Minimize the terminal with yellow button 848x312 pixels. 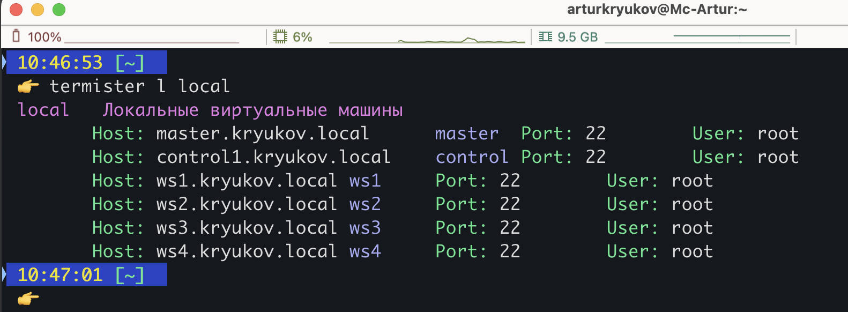(38, 10)
